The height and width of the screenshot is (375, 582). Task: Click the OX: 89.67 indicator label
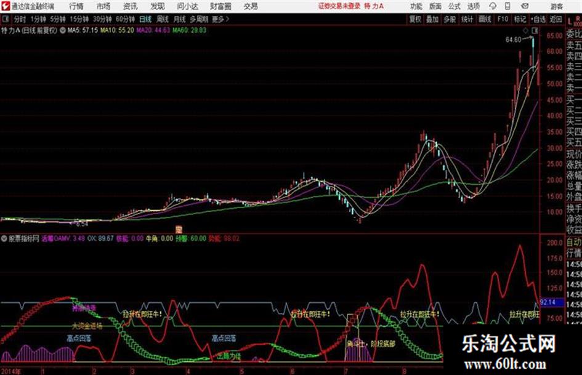tap(100, 238)
